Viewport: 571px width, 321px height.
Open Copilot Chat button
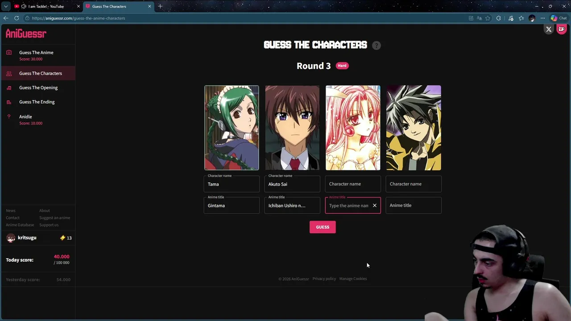click(x=559, y=18)
